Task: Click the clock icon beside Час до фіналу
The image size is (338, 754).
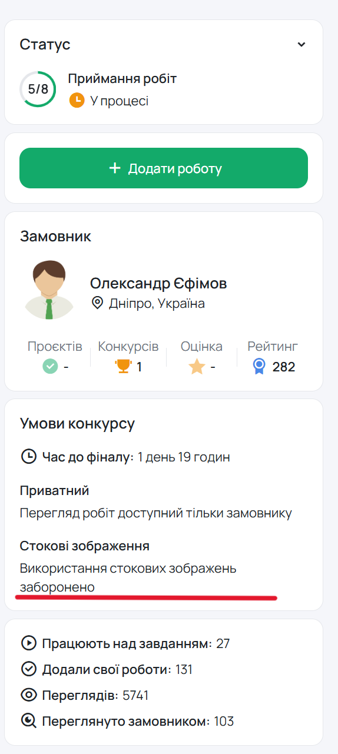Action: 28,457
